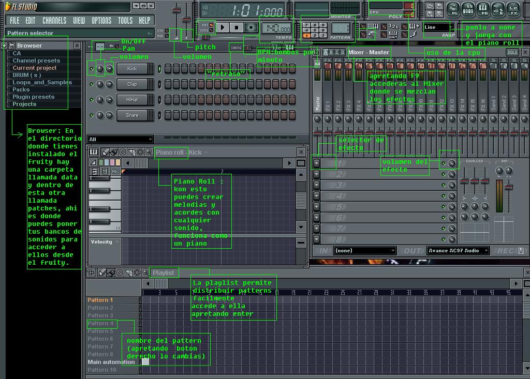Open OUT dropdown showing Avance AC97 Audio
Image resolution: width=530 pixels, height=379 pixels.
[x=458, y=251]
